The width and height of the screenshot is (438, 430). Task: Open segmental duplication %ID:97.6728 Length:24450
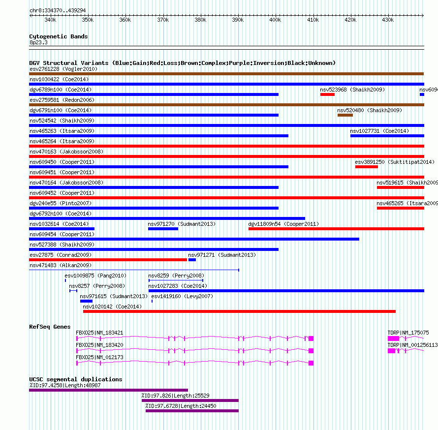pyautogui.click(x=192, y=411)
